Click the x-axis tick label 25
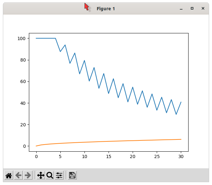The width and height of the screenshot is (212, 185). [157, 157]
